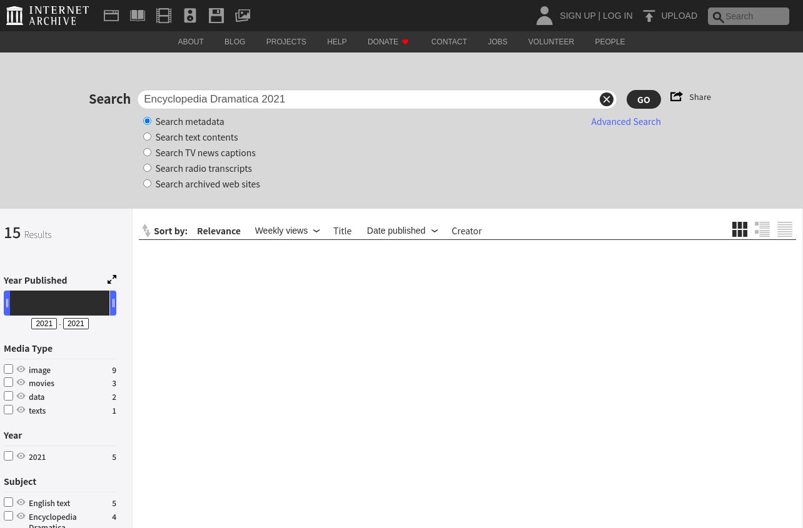The height and width of the screenshot is (528, 803).
Task: Open the JOBS menu item
Action: pyautogui.click(x=498, y=42)
